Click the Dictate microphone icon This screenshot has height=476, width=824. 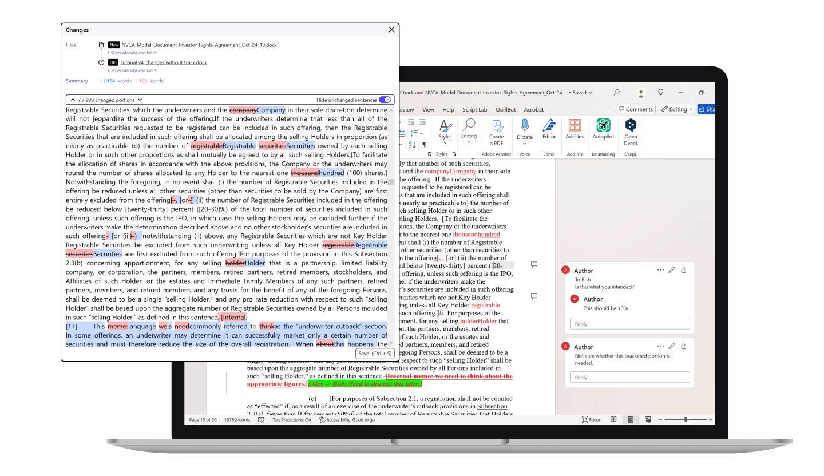(x=524, y=126)
